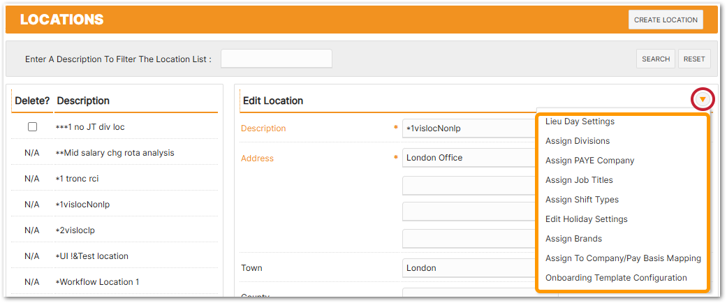Screen dimensions: 727x303
Task: Choose Assign Divisions menu option
Action: coord(577,141)
